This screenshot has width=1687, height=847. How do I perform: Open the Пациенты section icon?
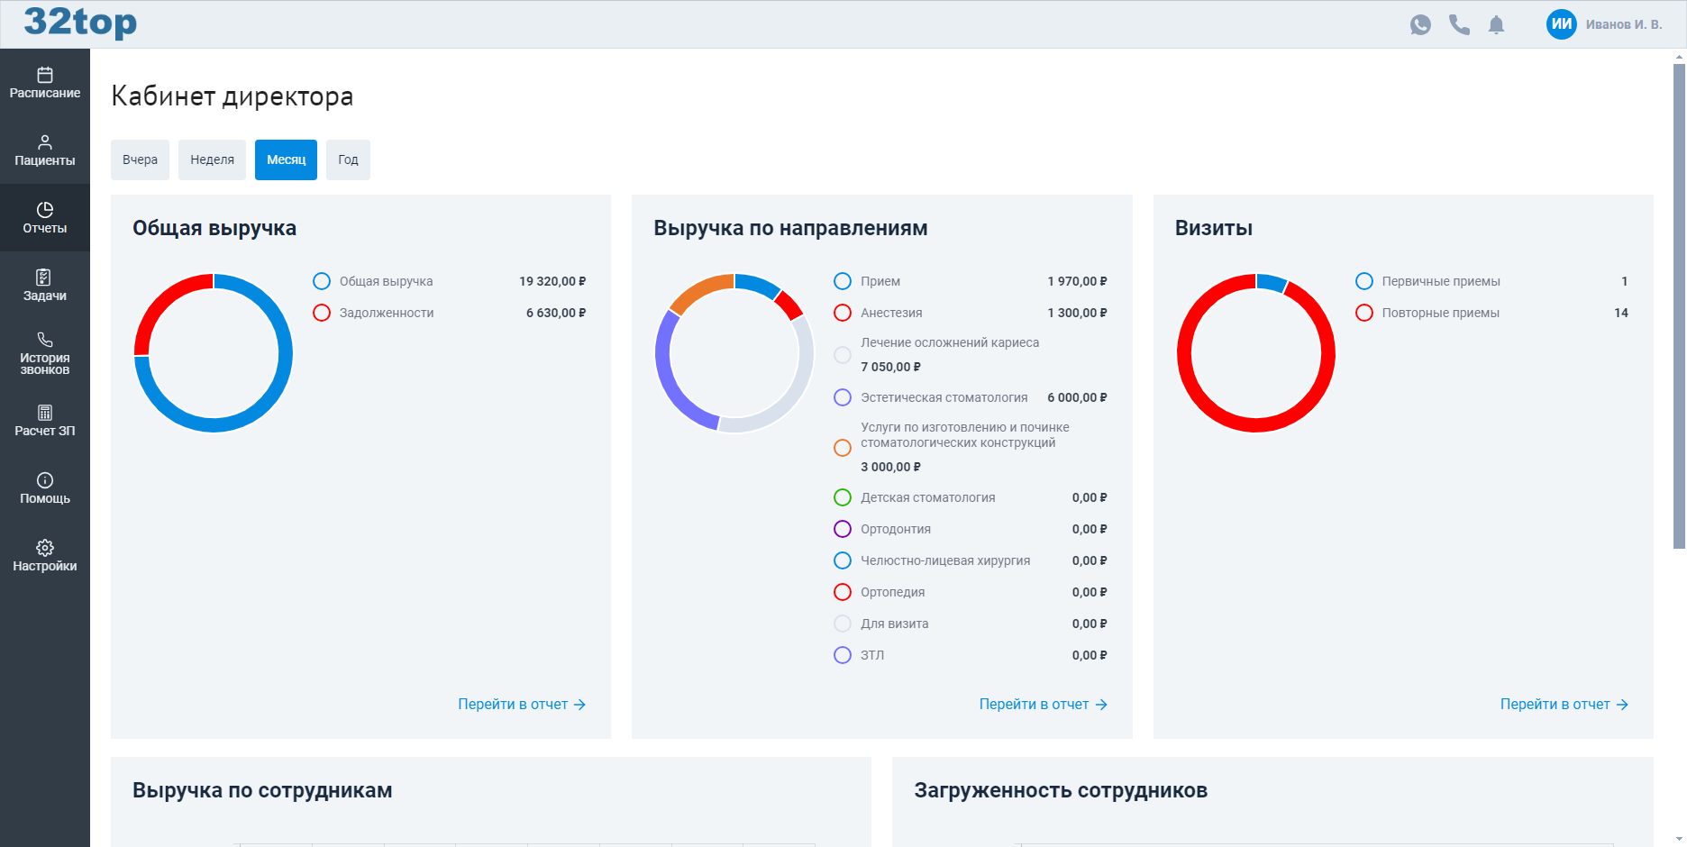pos(44,142)
